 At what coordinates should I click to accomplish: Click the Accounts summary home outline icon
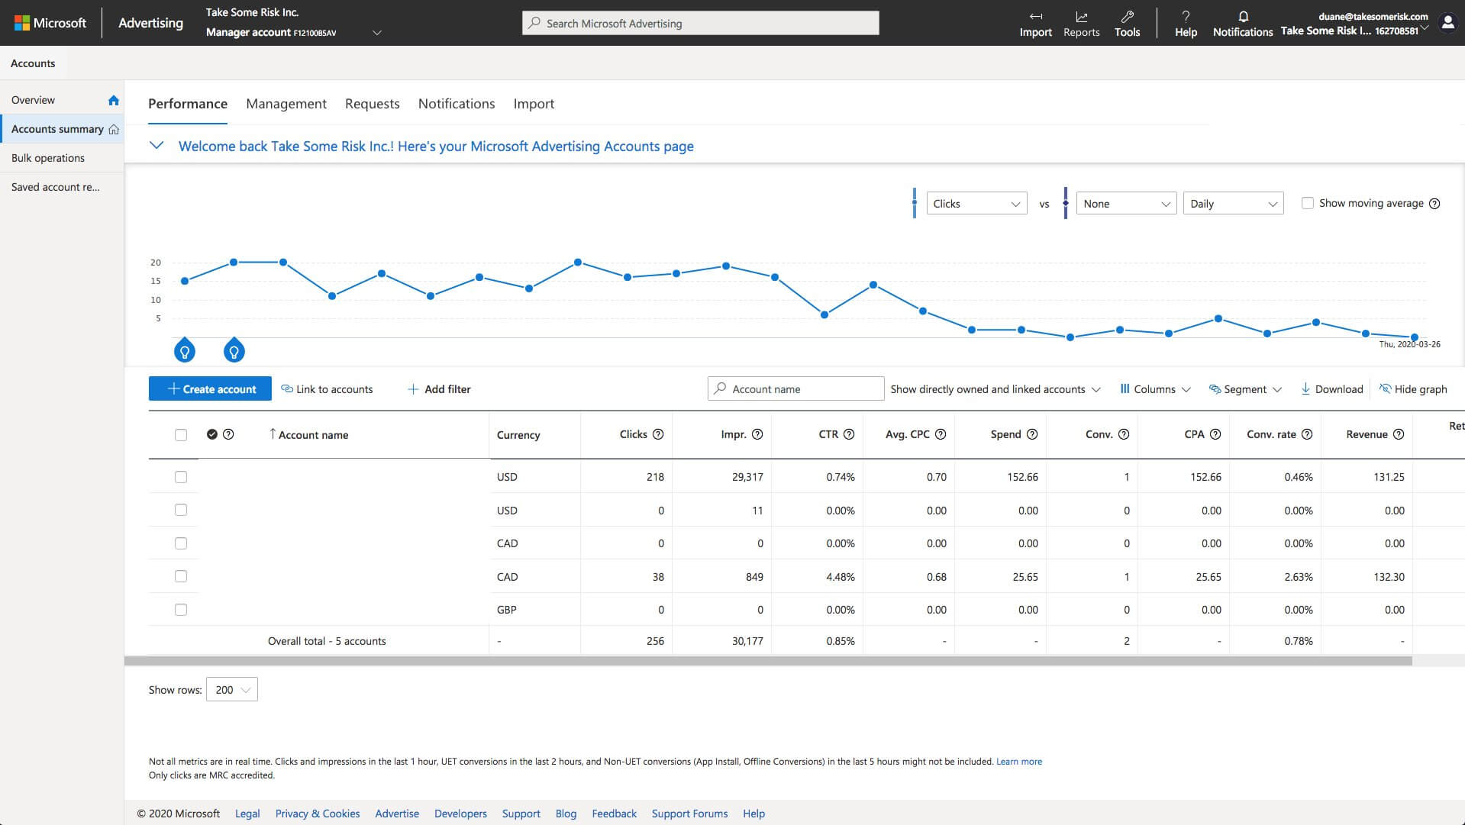click(114, 129)
